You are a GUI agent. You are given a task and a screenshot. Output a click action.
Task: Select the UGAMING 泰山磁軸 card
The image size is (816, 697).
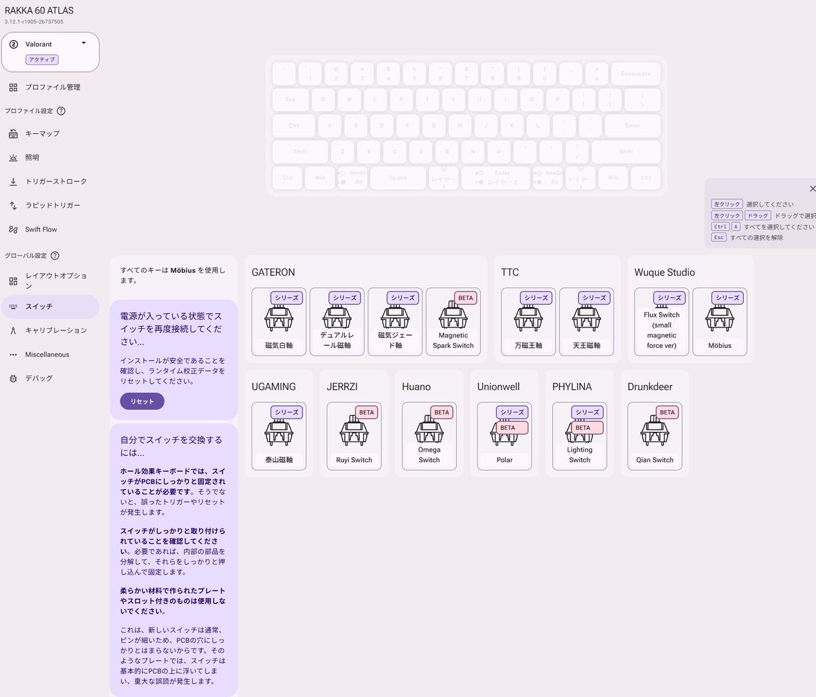pyautogui.click(x=279, y=436)
